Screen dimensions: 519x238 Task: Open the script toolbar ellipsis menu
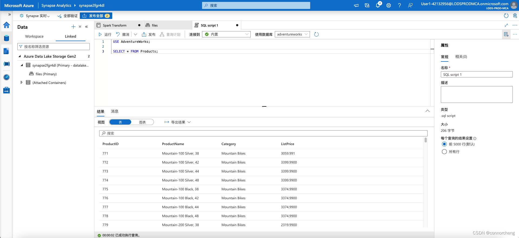515,34
